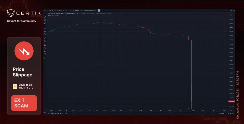244x124 pixels.
Task: Click the CertiK logo
Action: (x=24, y=13)
